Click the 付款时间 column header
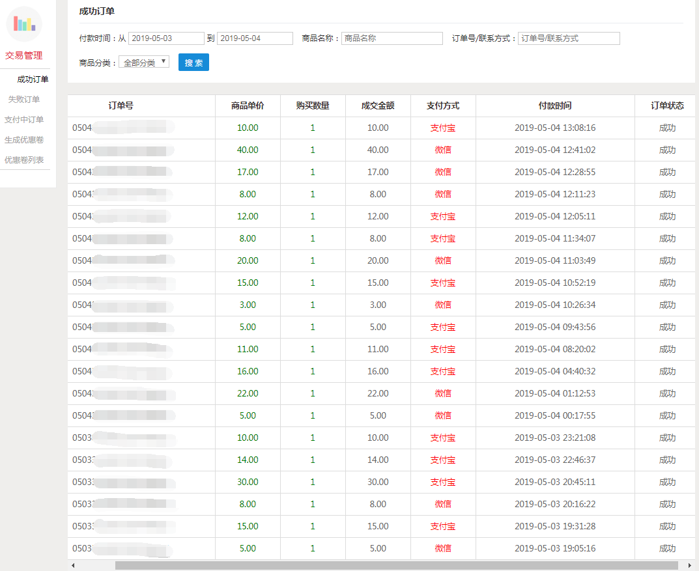This screenshot has height=571, width=699. pos(555,105)
